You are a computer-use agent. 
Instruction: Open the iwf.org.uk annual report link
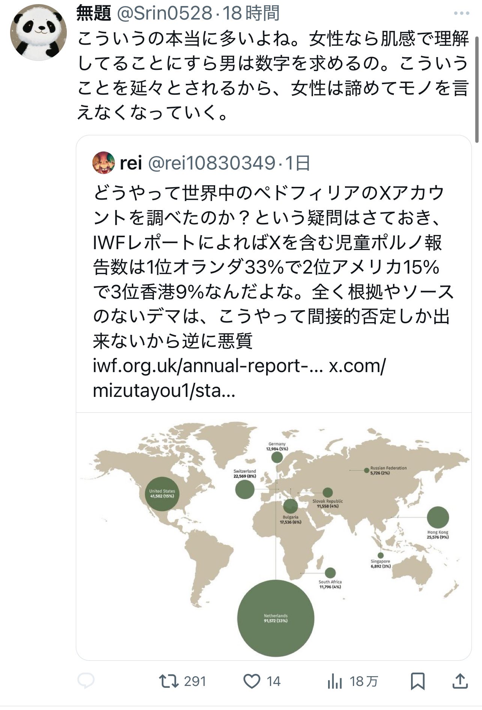click(x=208, y=365)
